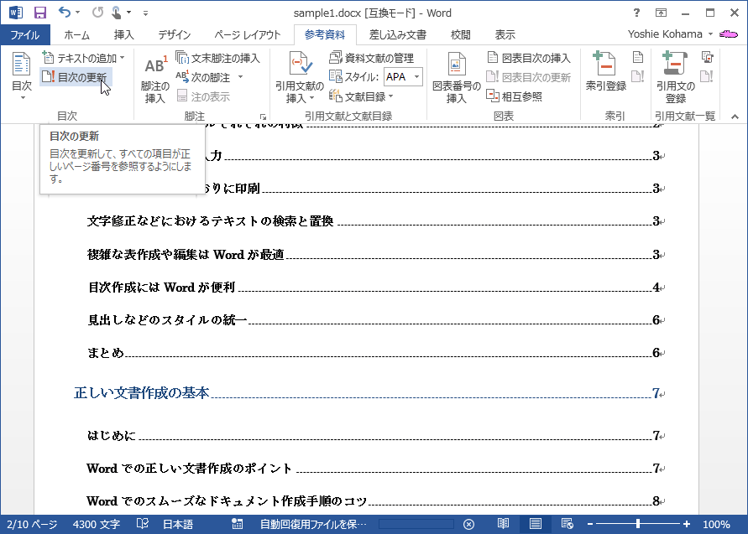This screenshot has height=534, width=748.
Task: Click the まとめ TOC entry
Action: (106, 353)
